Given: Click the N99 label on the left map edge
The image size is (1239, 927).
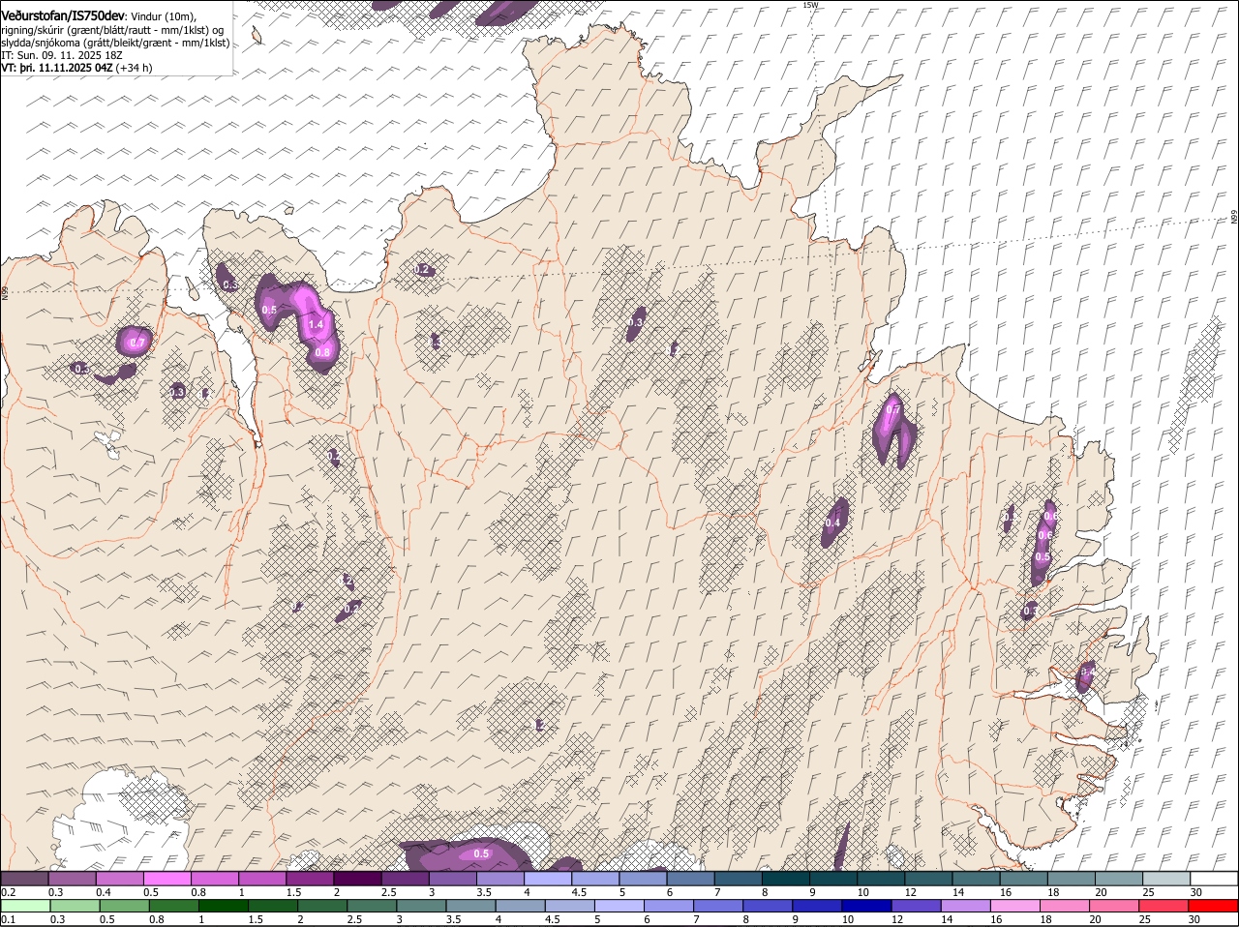Looking at the screenshot, I should tap(5, 292).
